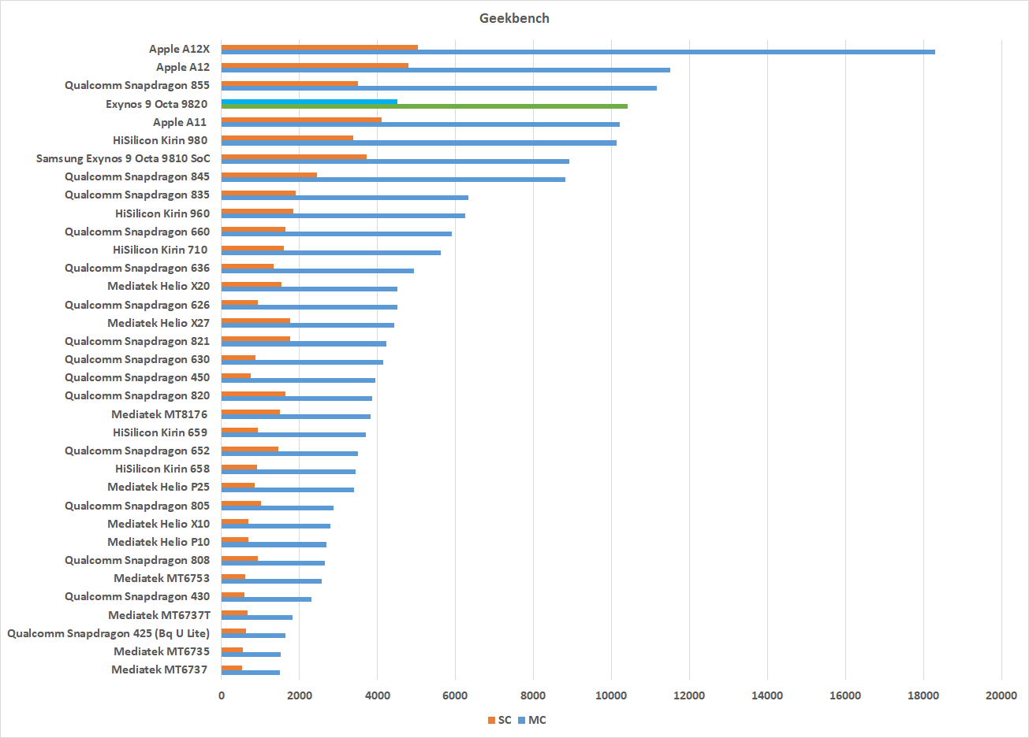
Task: Click the 8000 axis tick label
Action: tap(533, 695)
